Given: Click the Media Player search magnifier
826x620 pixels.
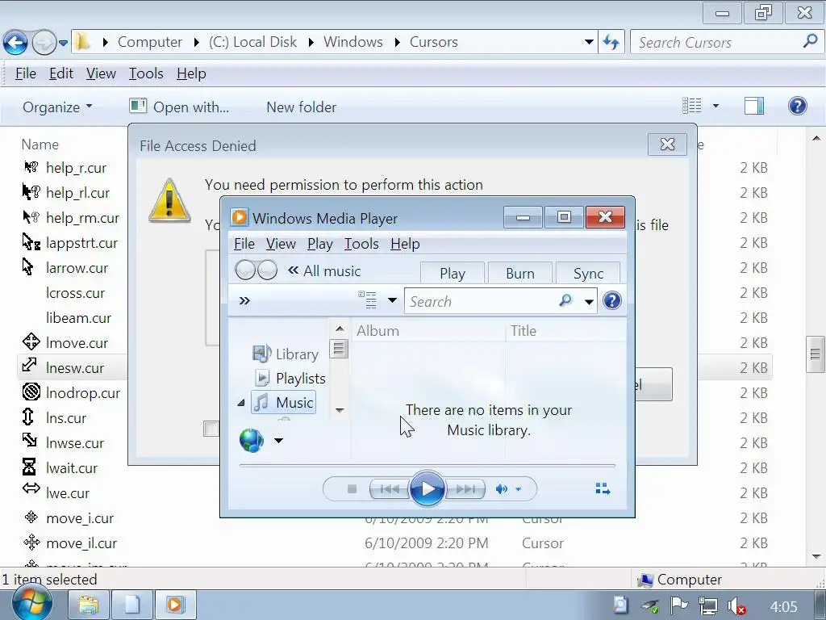Looking at the screenshot, I should 565,301.
